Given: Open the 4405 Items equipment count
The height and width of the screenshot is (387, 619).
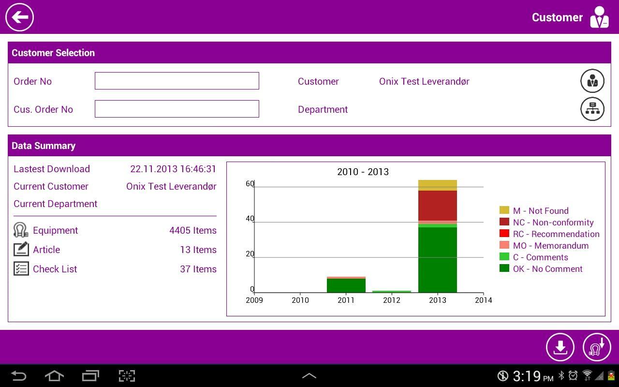Looking at the screenshot, I should coord(193,230).
